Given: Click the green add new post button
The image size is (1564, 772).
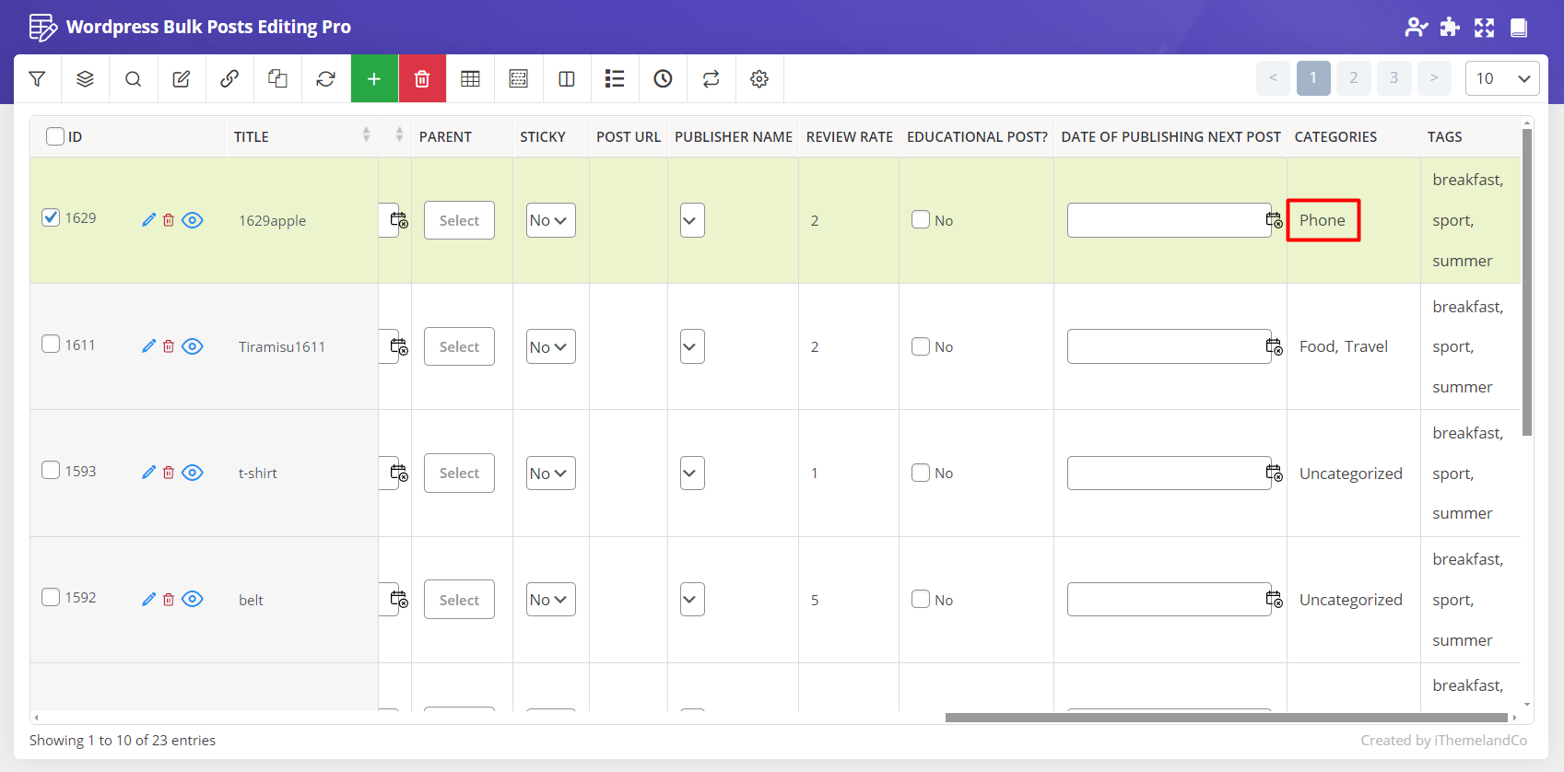Looking at the screenshot, I should tap(374, 79).
